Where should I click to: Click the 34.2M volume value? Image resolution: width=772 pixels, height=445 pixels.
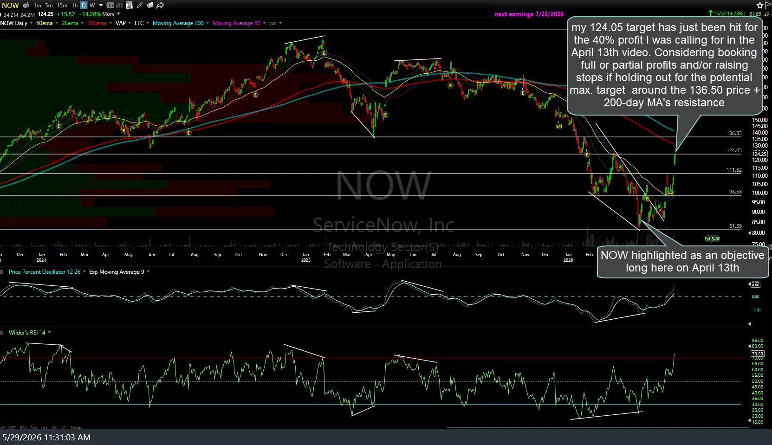(11, 15)
